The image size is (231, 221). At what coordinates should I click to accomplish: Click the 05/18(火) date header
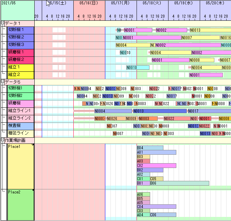pos(153,3)
